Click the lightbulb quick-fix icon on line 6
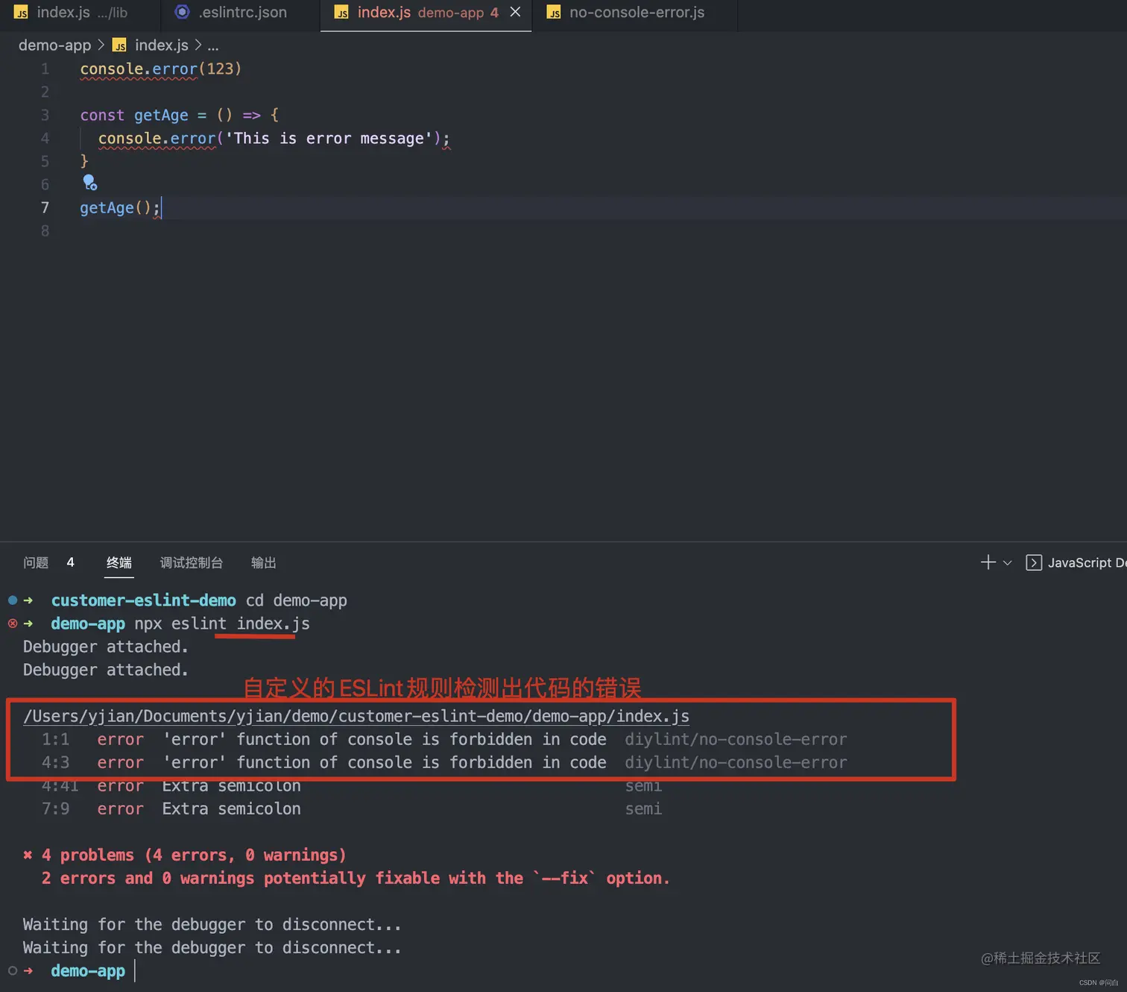1127x992 pixels. point(89,182)
